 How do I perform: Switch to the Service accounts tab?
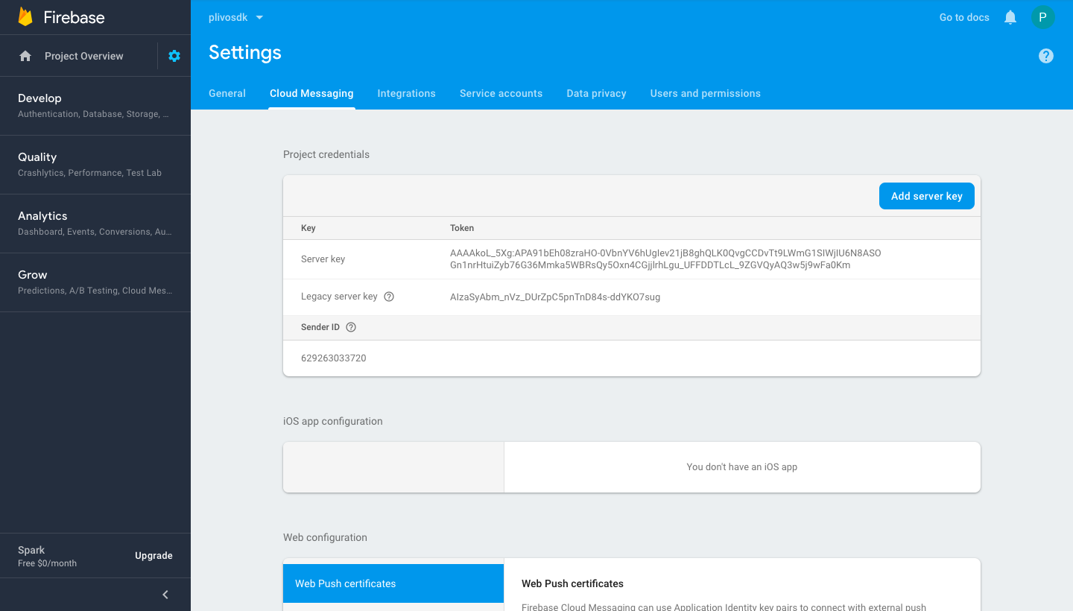[x=501, y=93]
